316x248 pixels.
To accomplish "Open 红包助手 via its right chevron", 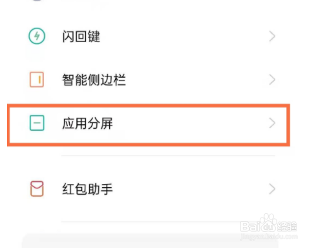I will point(272,189).
